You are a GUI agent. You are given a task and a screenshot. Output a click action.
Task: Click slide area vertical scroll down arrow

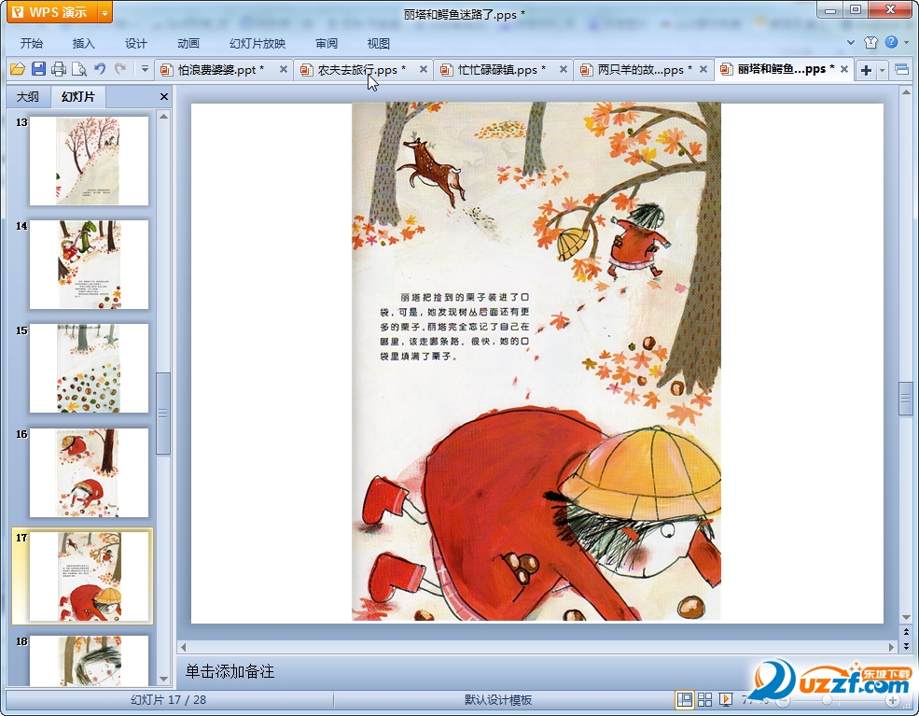click(906, 617)
